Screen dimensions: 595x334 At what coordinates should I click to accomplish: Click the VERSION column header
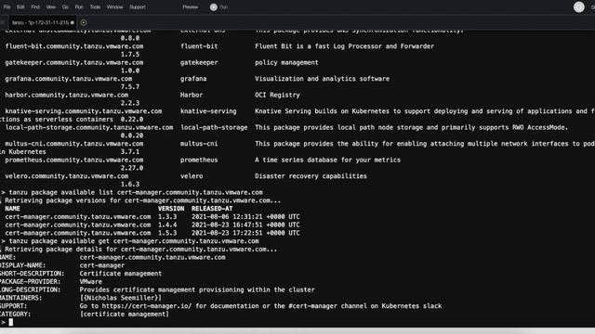(171, 209)
